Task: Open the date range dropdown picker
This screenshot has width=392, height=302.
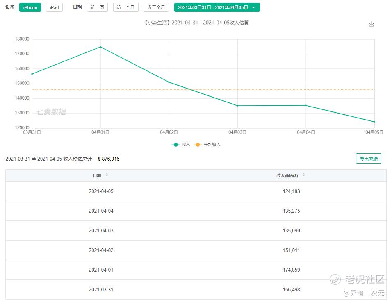Action: (x=217, y=7)
